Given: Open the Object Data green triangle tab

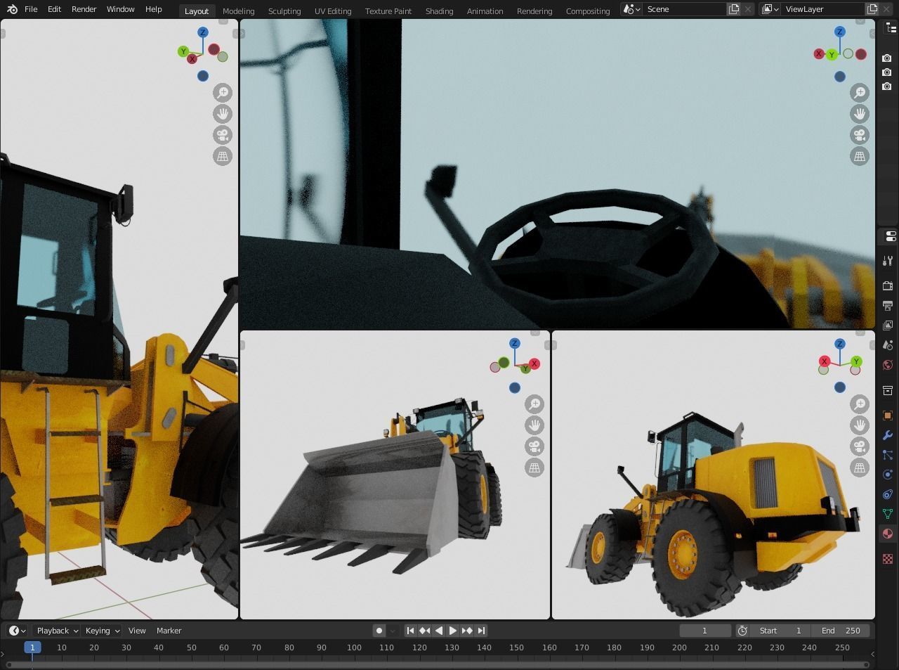Looking at the screenshot, I should point(888,514).
